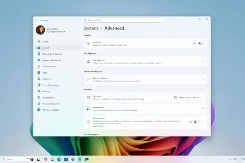Screen dimensions: 245x163
Task: Toggle the Enable sudo switch
Action: point(197,122)
